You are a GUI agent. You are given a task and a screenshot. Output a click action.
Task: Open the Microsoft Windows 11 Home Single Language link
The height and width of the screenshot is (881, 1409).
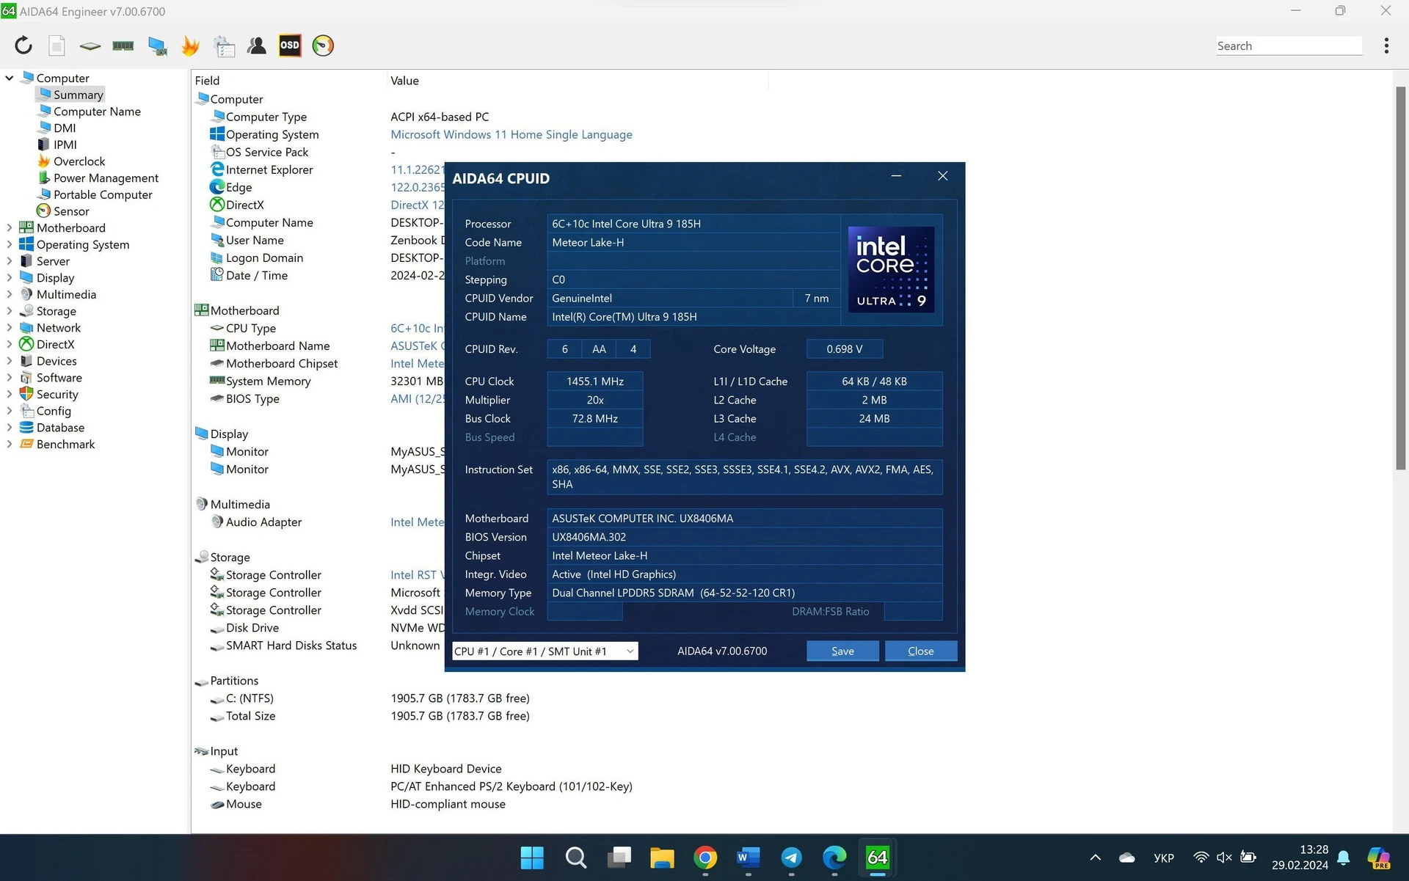coord(511,134)
